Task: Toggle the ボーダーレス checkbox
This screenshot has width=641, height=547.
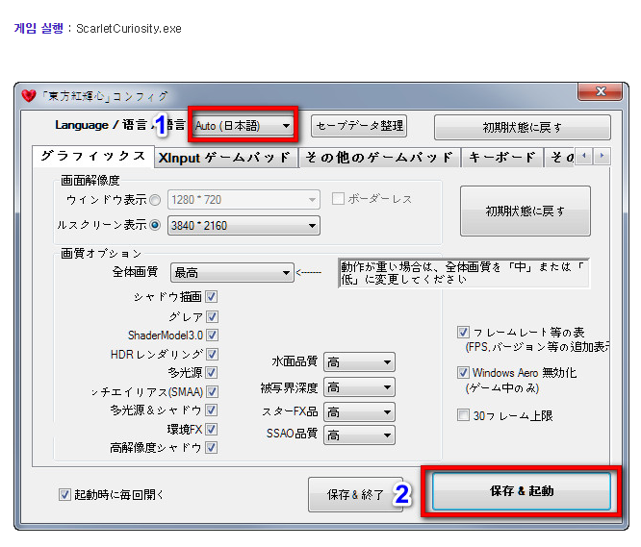Action: coord(338,199)
